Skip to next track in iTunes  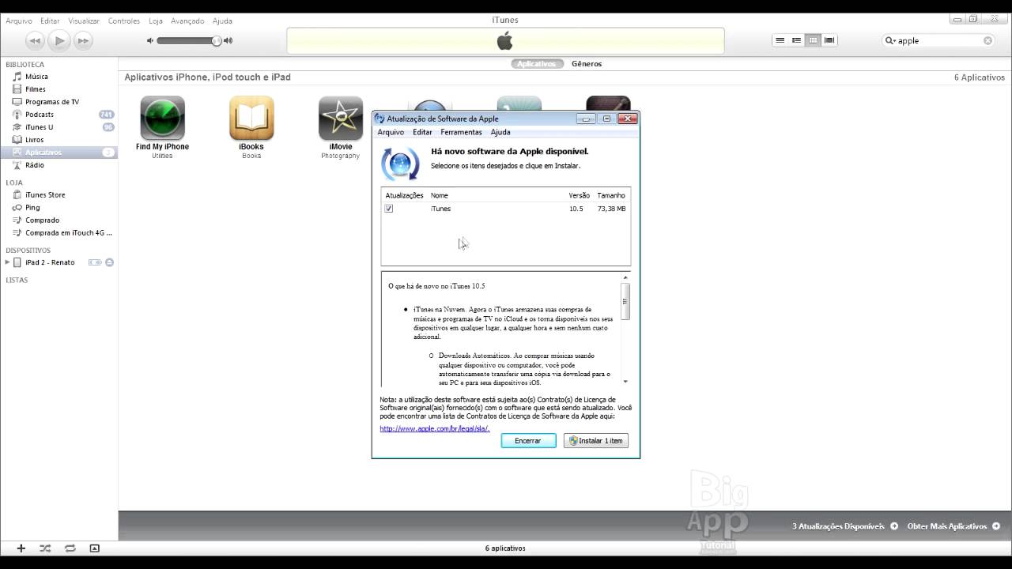click(x=82, y=40)
